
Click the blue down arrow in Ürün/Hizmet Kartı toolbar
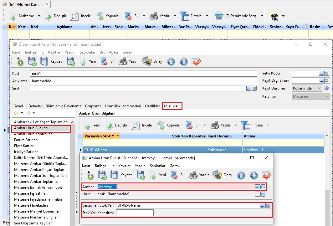click(184, 62)
